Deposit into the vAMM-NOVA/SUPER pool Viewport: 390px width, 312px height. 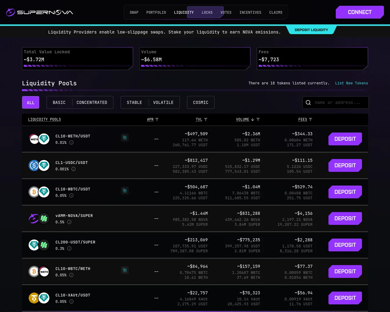click(x=345, y=218)
